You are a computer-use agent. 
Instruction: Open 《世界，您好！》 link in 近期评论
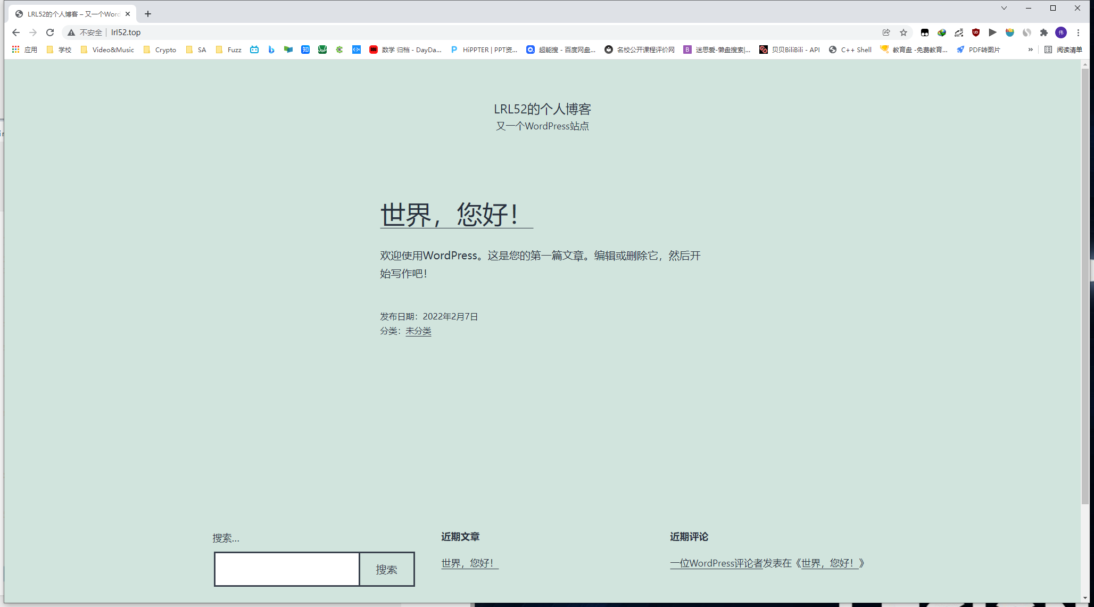[829, 563]
